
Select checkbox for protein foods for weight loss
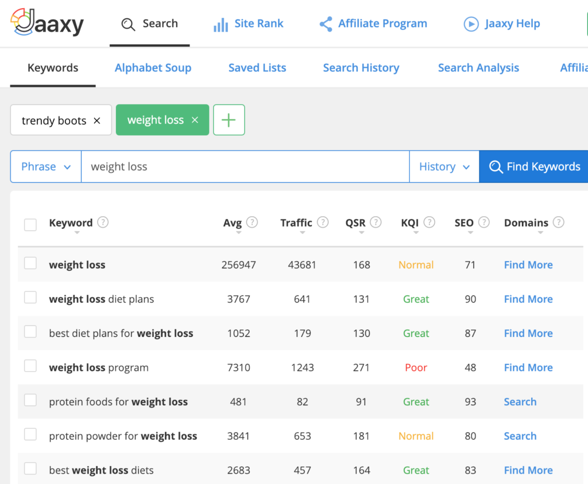click(x=30, y=400)
